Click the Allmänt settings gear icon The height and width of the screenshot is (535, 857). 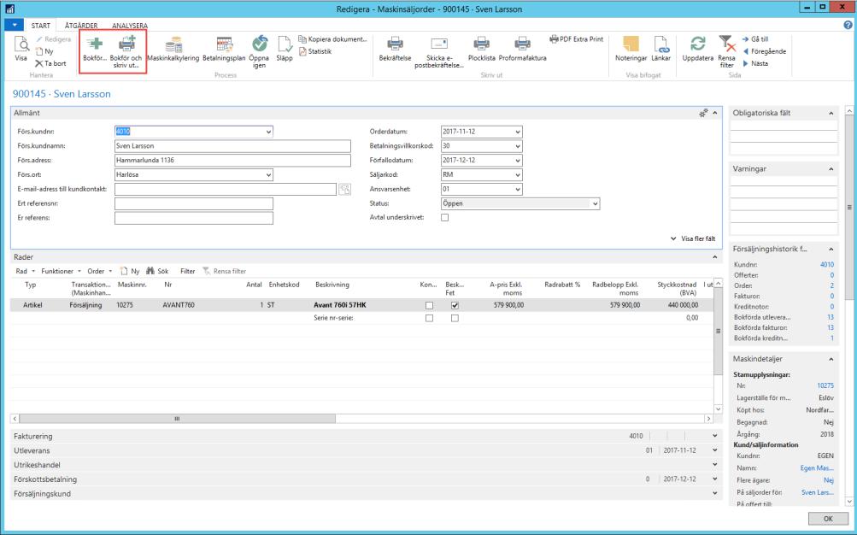703,113
